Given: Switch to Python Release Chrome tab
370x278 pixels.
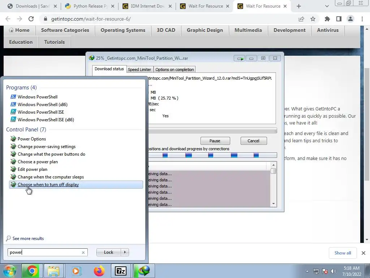Looking at the screenshot, I should (90, 6).
